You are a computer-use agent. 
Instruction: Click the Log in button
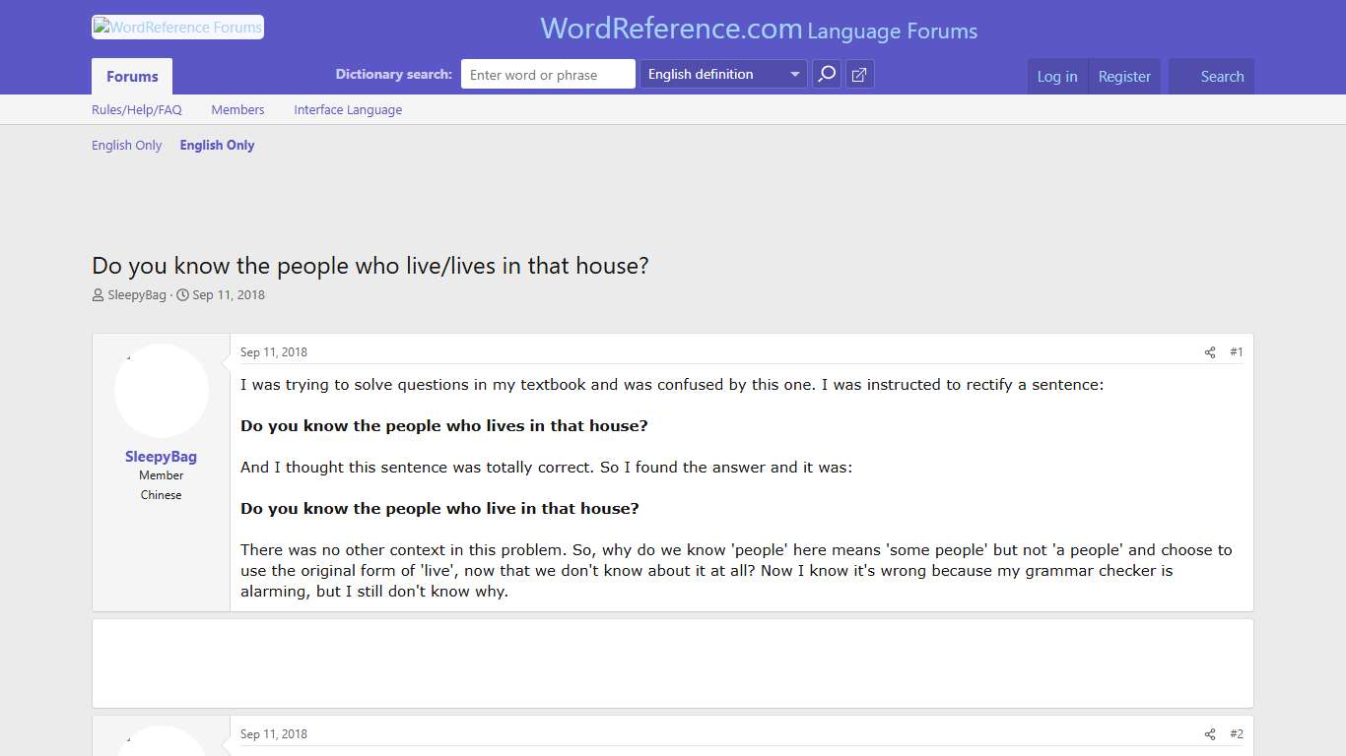[1056, 76]
